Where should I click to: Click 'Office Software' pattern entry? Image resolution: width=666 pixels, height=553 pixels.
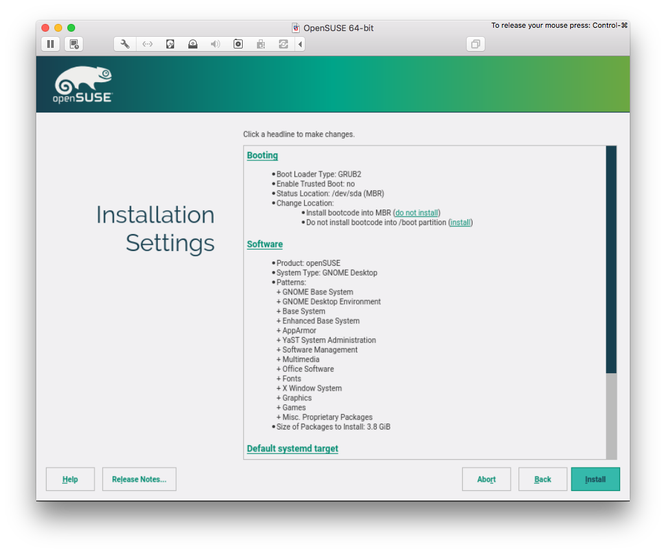point(308,369)
